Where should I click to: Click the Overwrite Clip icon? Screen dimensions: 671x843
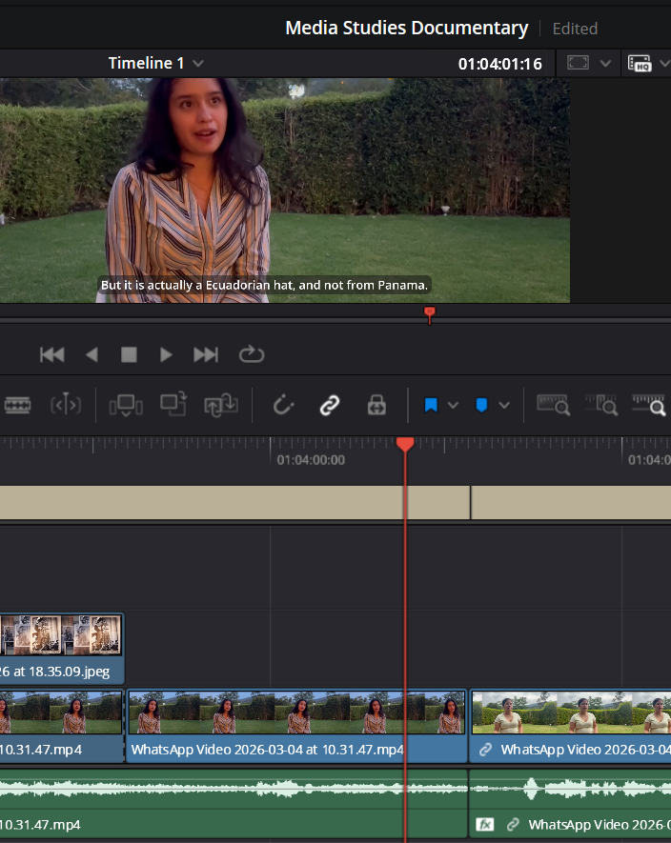(173, 405)
